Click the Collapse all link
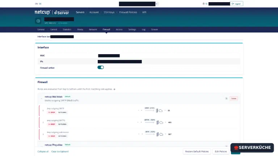Viewport: 278px width, 156px height. pyautogui.click(x=43, y=152)
